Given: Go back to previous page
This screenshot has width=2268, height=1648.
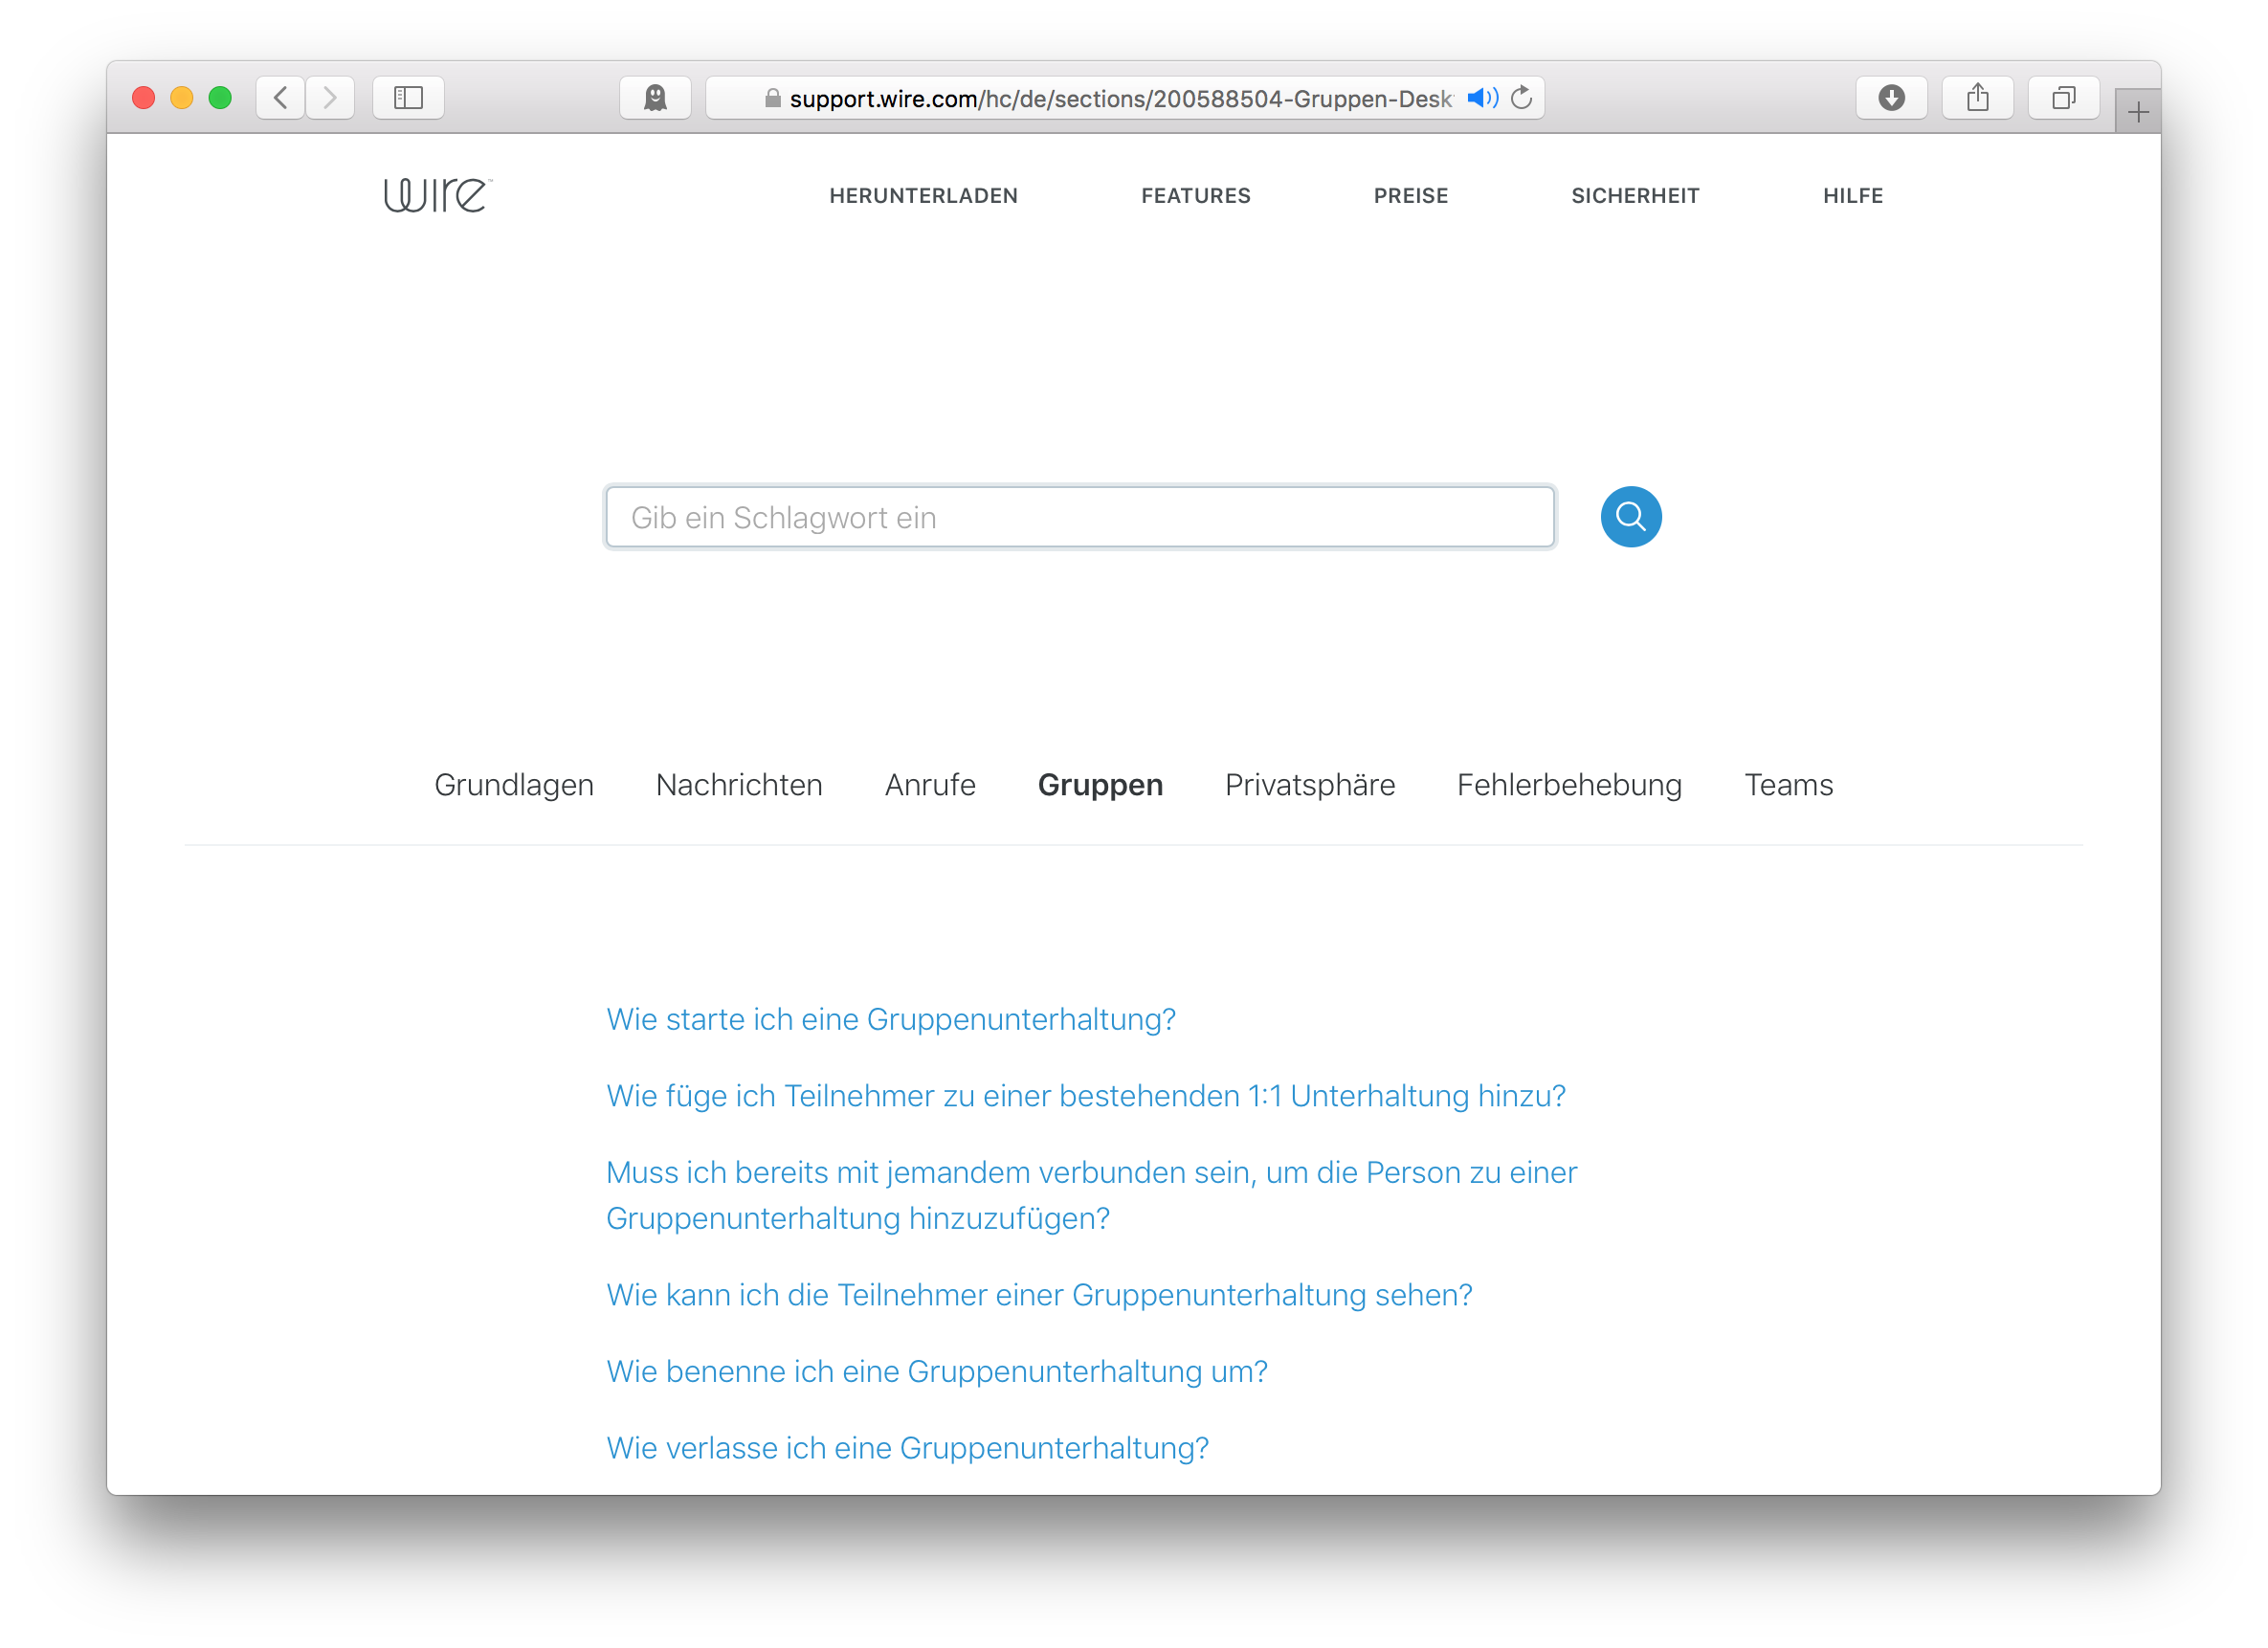Looking at the screenshot, I should pos(281,98).
